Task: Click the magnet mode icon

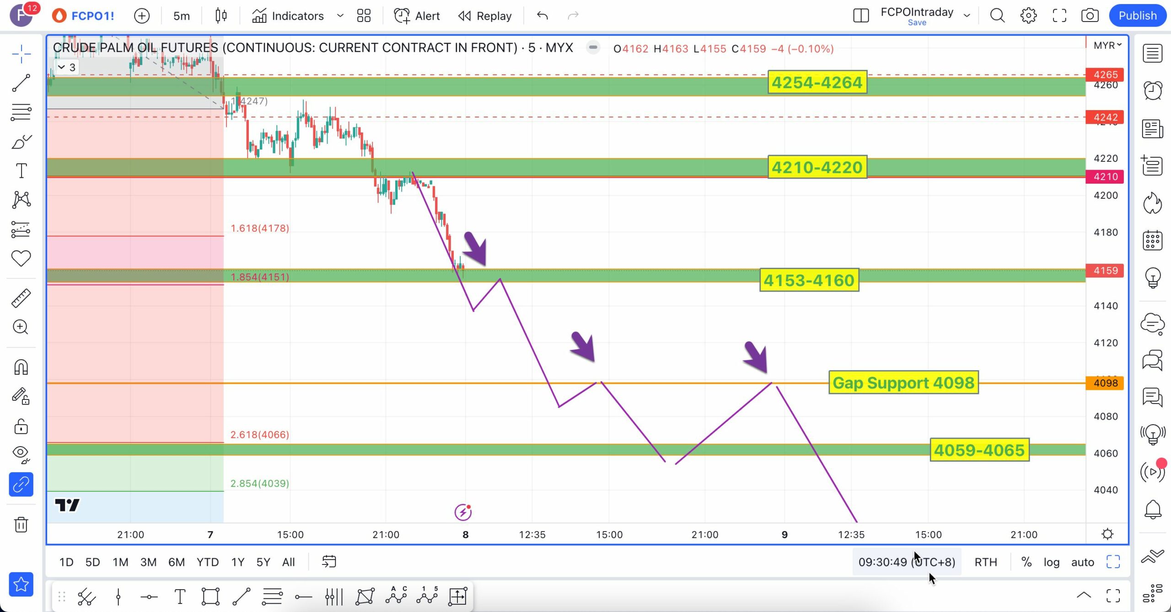Action: tap(21, 367)
